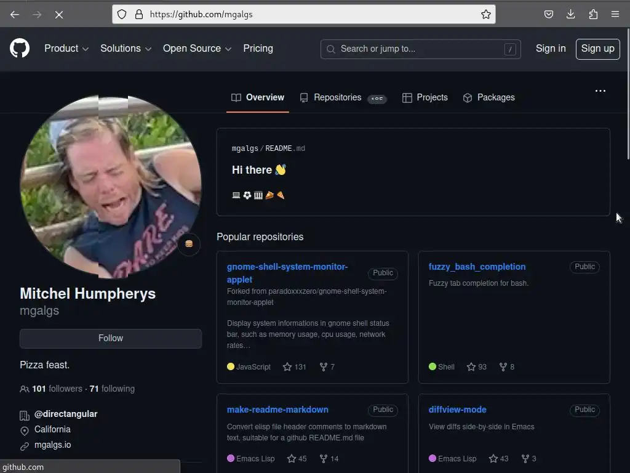Click the 'California' location text
Image resolution: width=630 pixels, height=473 pixels.
tap(52, 429)
